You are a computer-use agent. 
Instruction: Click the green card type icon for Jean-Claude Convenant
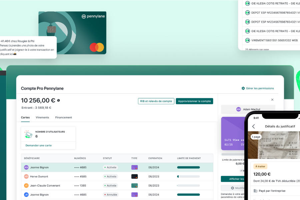click(135, 185)
